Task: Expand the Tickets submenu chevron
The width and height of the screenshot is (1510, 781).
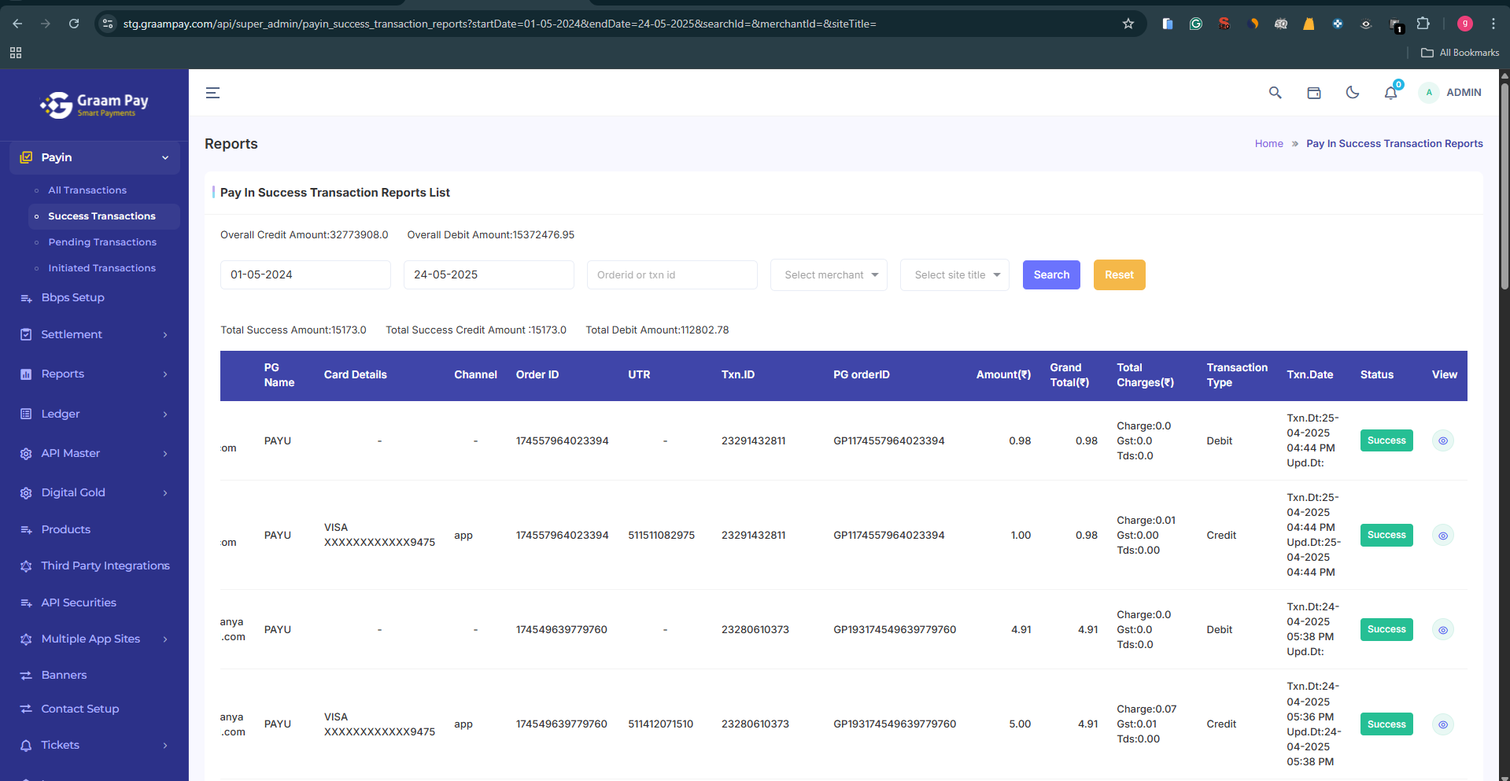Action: pos(165,745)
